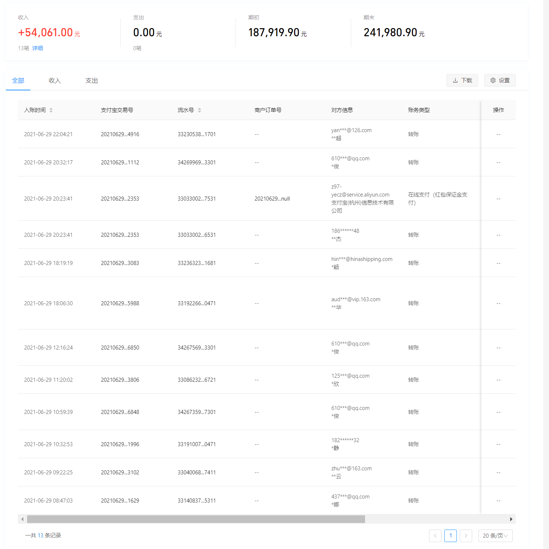Open the 详细 income details link
Image resolution: width=549 pixels, height=549 pixels.
[38, 48]
